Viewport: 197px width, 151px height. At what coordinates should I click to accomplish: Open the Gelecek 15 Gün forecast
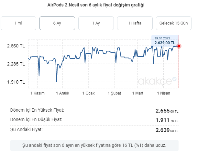click(x=174, y=23)
